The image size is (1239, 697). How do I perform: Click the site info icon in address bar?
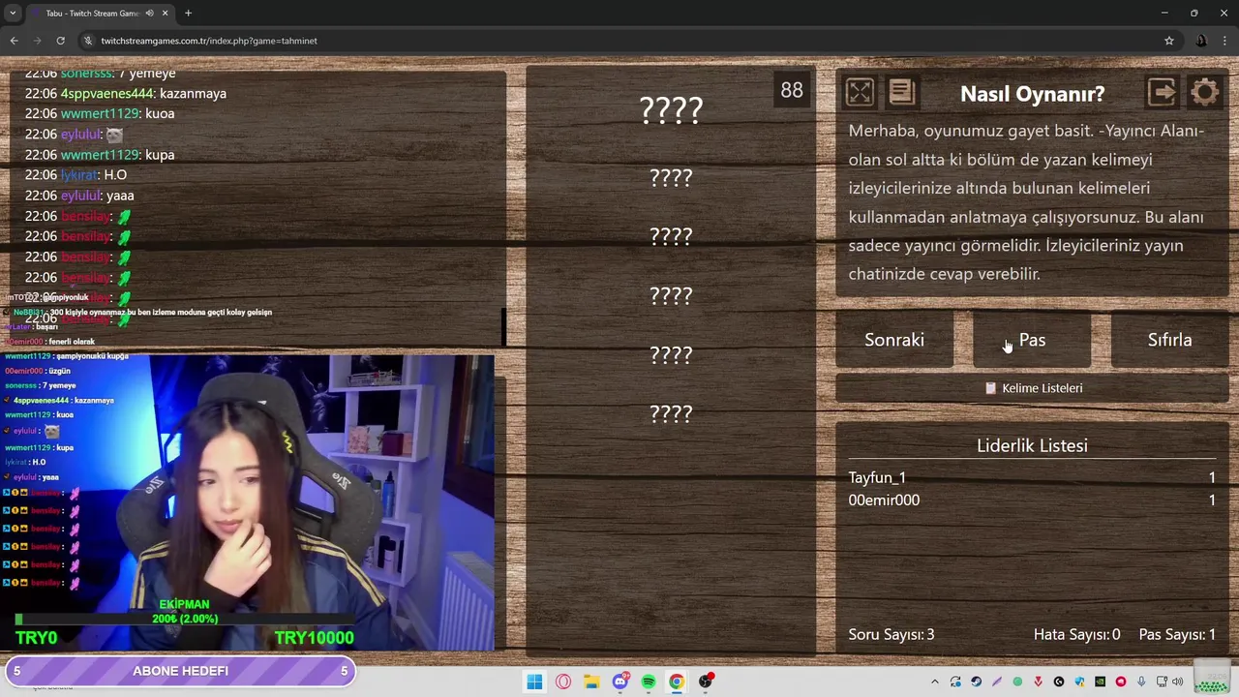(88, 41)
